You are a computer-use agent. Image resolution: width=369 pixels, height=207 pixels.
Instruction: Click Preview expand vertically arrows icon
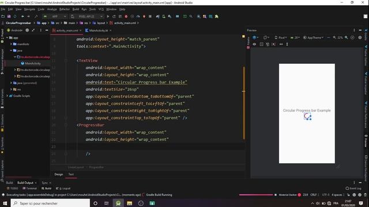tap(287, 44)
